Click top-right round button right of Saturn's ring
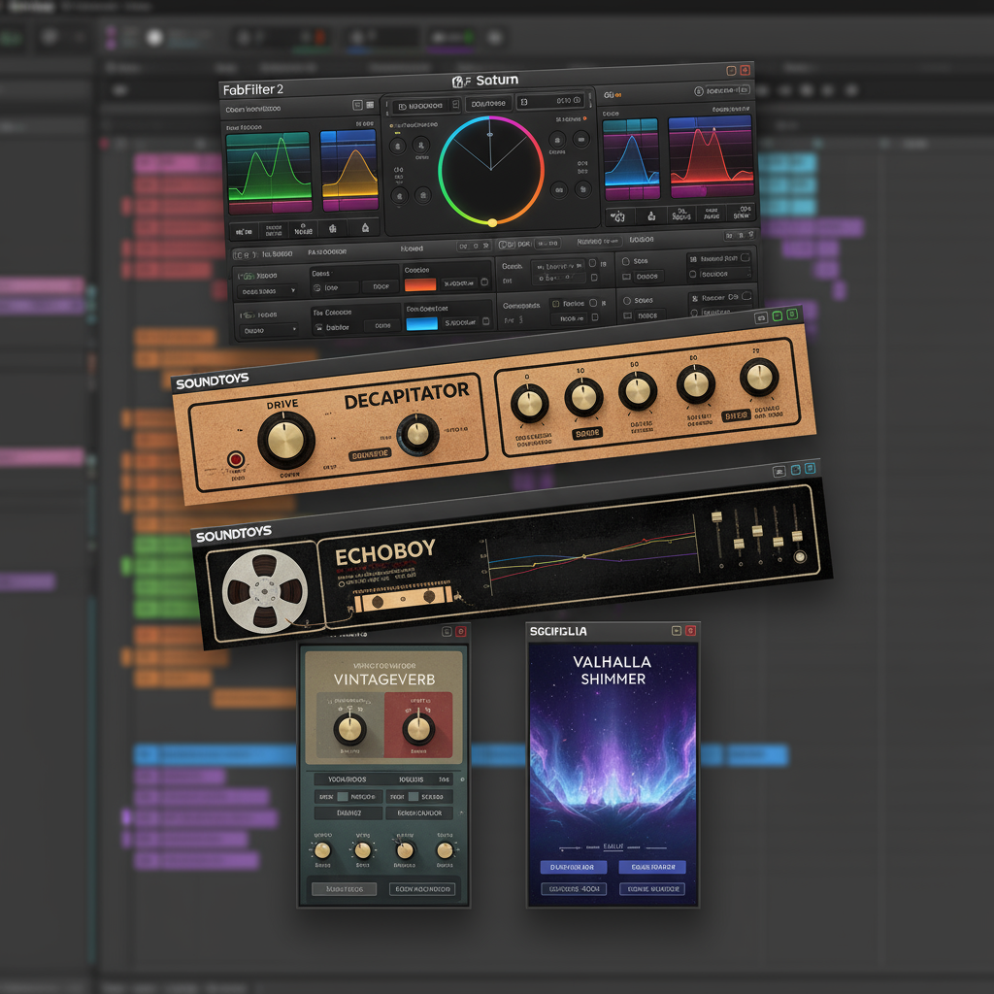 point(581,139)
